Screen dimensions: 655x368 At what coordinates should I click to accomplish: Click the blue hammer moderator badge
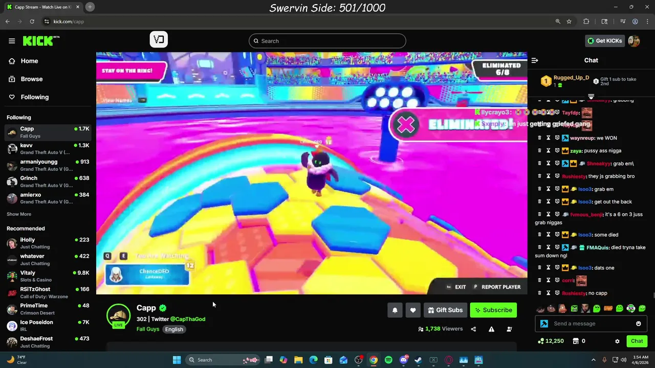(544, 324)
